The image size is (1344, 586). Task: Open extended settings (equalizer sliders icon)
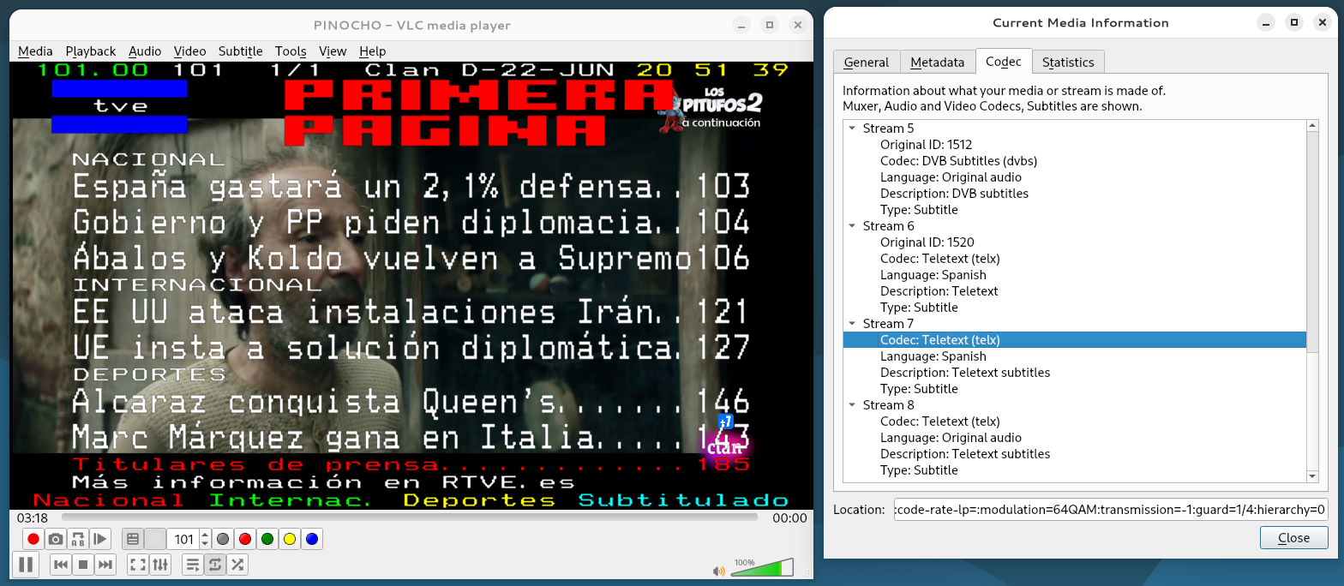point(160,565)
